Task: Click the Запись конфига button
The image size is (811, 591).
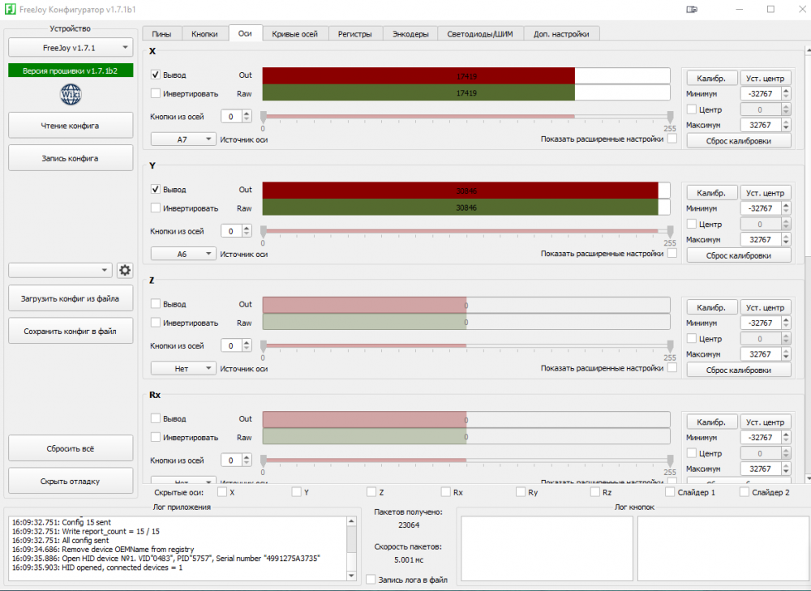Action: tap(70, 158)
